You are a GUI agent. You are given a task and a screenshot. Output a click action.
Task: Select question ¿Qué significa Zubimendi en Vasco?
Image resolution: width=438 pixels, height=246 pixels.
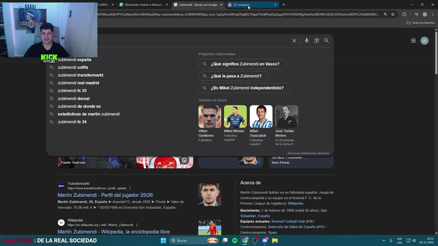click(242, 64)
